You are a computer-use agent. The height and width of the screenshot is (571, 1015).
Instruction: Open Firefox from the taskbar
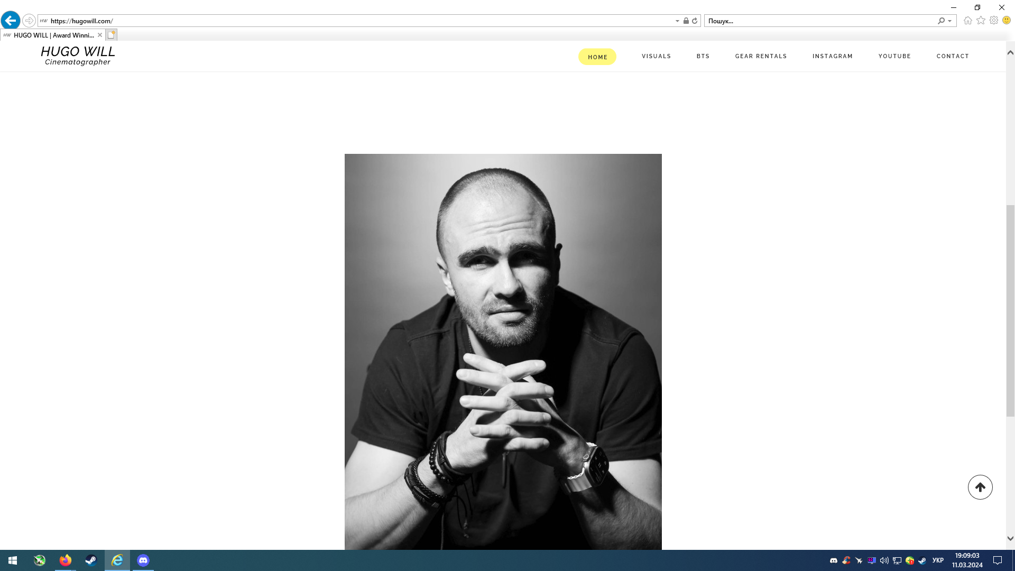[x=65, y=560]
